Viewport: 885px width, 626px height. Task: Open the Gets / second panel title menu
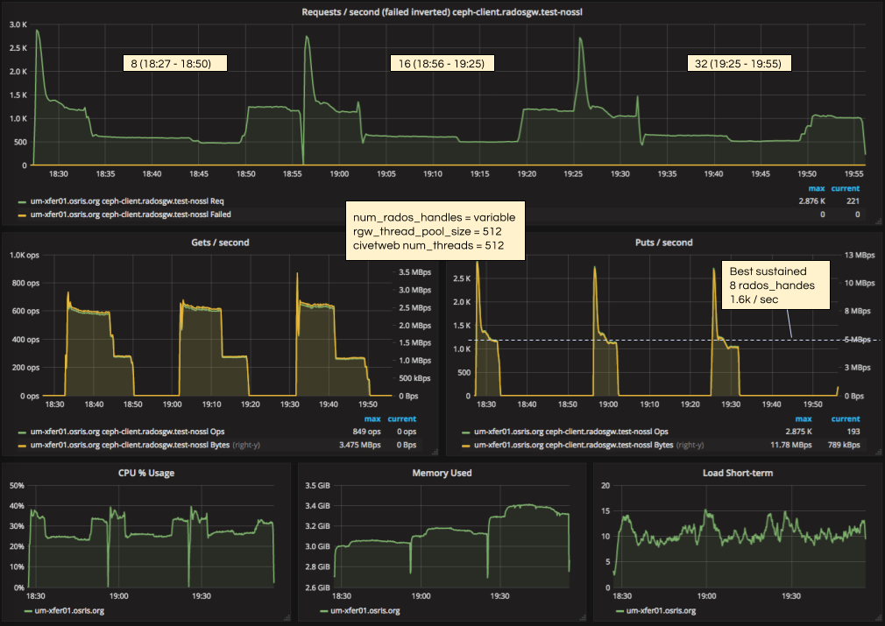coord(220,243)
